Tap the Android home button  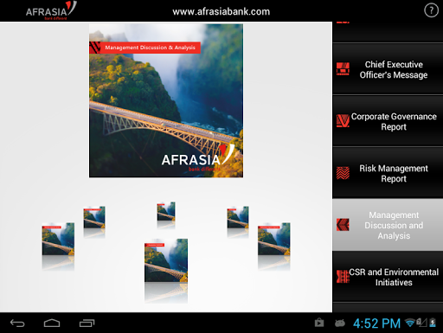52,323
